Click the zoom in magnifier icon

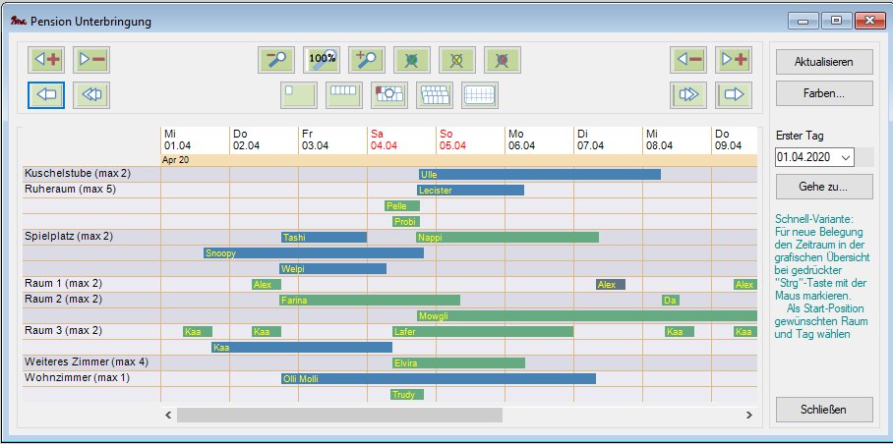367,60
